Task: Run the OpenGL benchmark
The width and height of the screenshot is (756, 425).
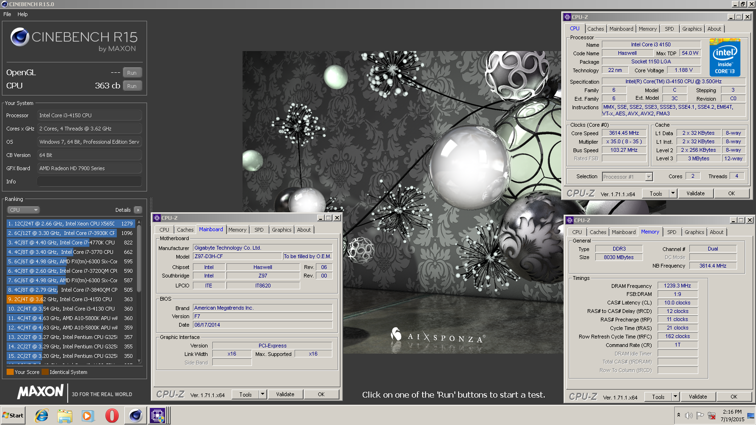Action: (x=132, y=73)
